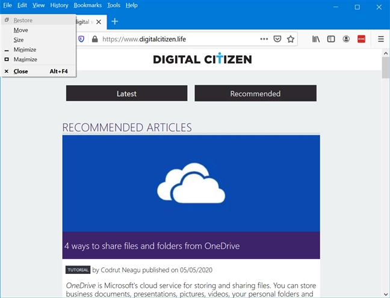Save page to Pocket icon
Viewport: 390px width, 298px height.
pos(277,39)
